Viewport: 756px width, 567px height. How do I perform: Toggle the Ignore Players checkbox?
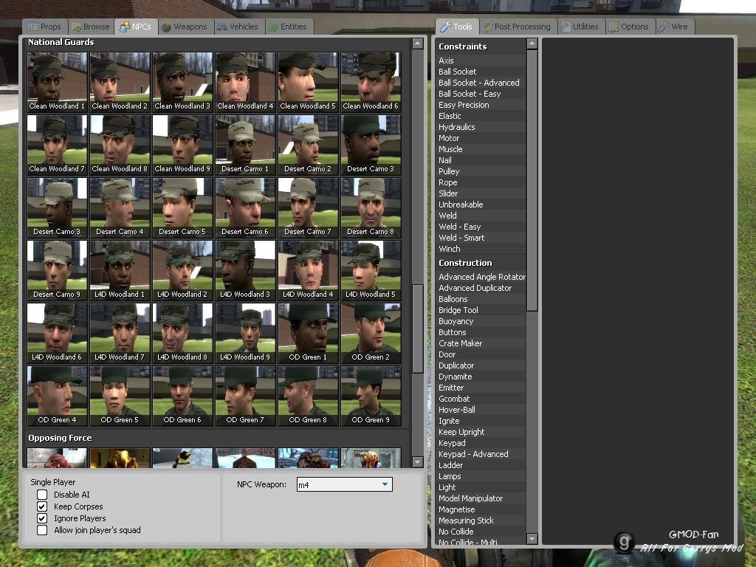(x=42, y=518)
